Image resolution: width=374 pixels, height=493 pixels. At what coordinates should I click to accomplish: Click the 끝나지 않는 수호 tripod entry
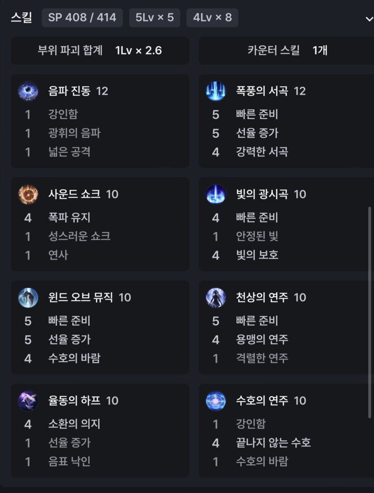click(x=273, y=443)
